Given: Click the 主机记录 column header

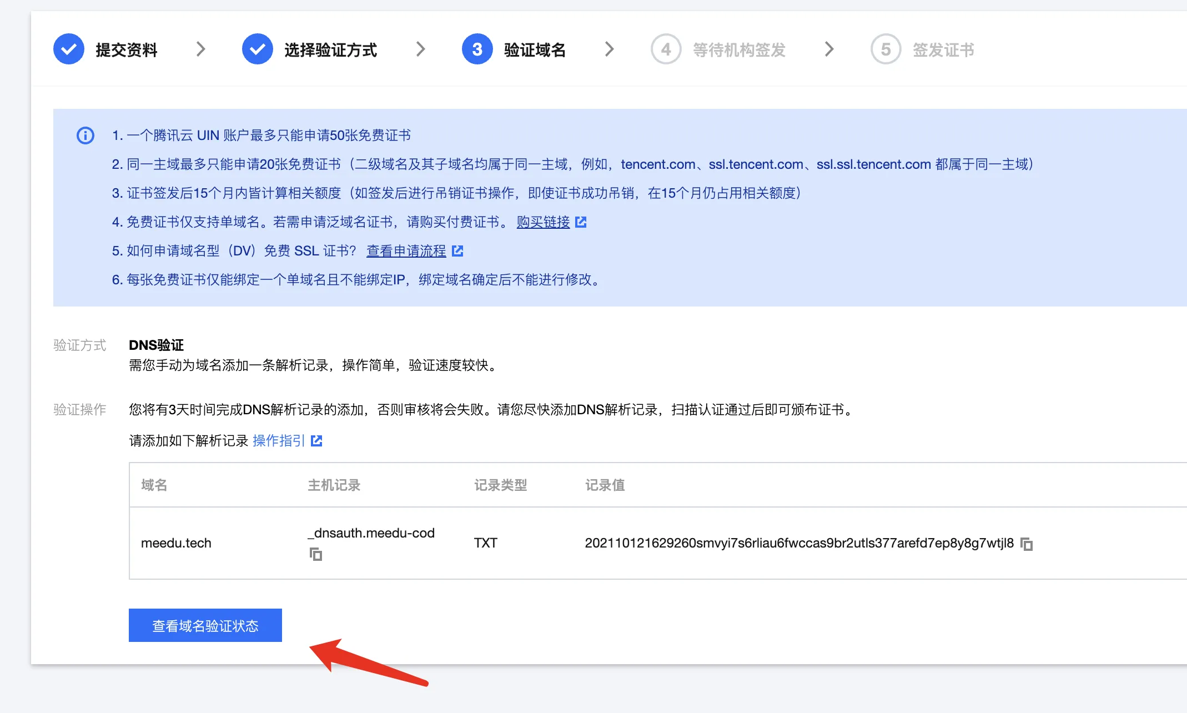Looking at the screenshot, I should [x=334, y=485].
